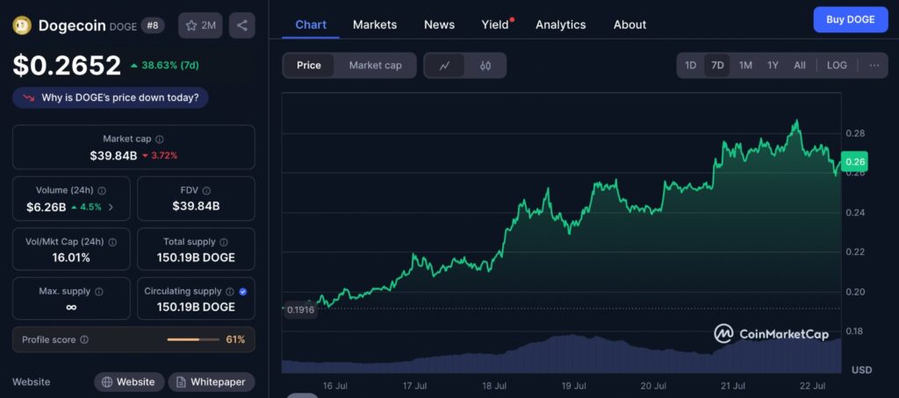Switch to candlestick chart icon
Screen dimensions: 899x398
485,65
